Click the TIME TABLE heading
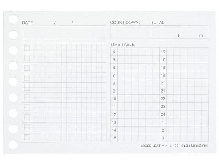 click(122, 45)
